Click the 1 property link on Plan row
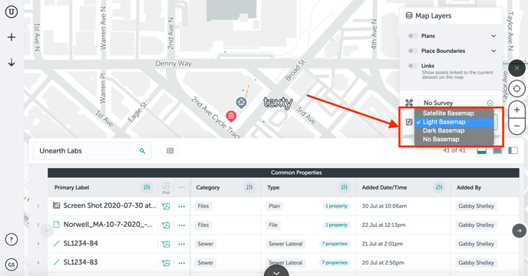Image resolution: width=528 pixels, height=276 pixels. [336, 206]
